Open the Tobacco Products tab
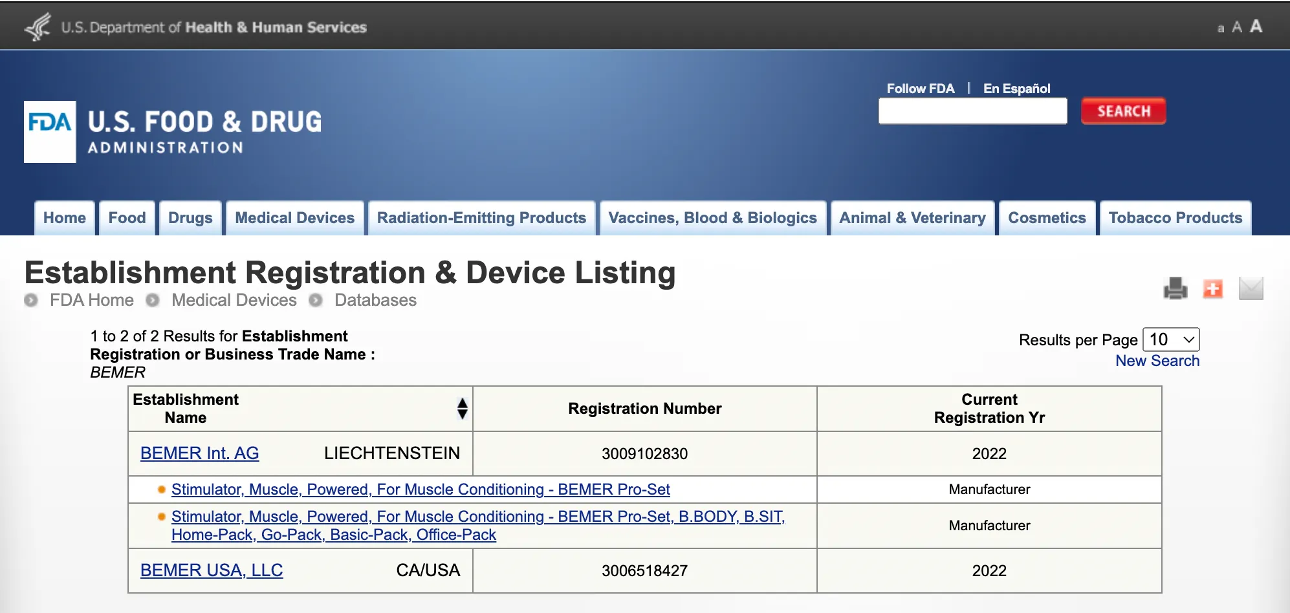 click(1175, 218)
